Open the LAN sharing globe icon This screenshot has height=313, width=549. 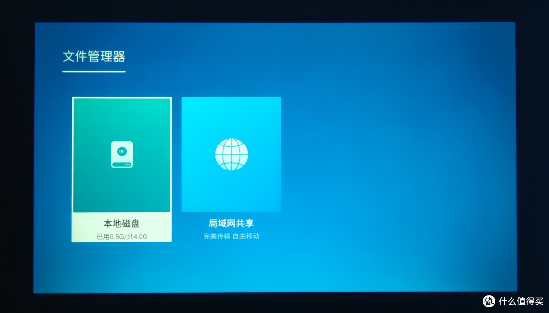231,154
